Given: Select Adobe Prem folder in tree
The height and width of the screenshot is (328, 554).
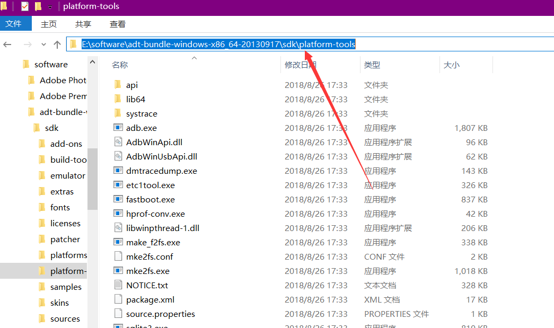Looking at the screenshot, I should (x=63, y=96).
